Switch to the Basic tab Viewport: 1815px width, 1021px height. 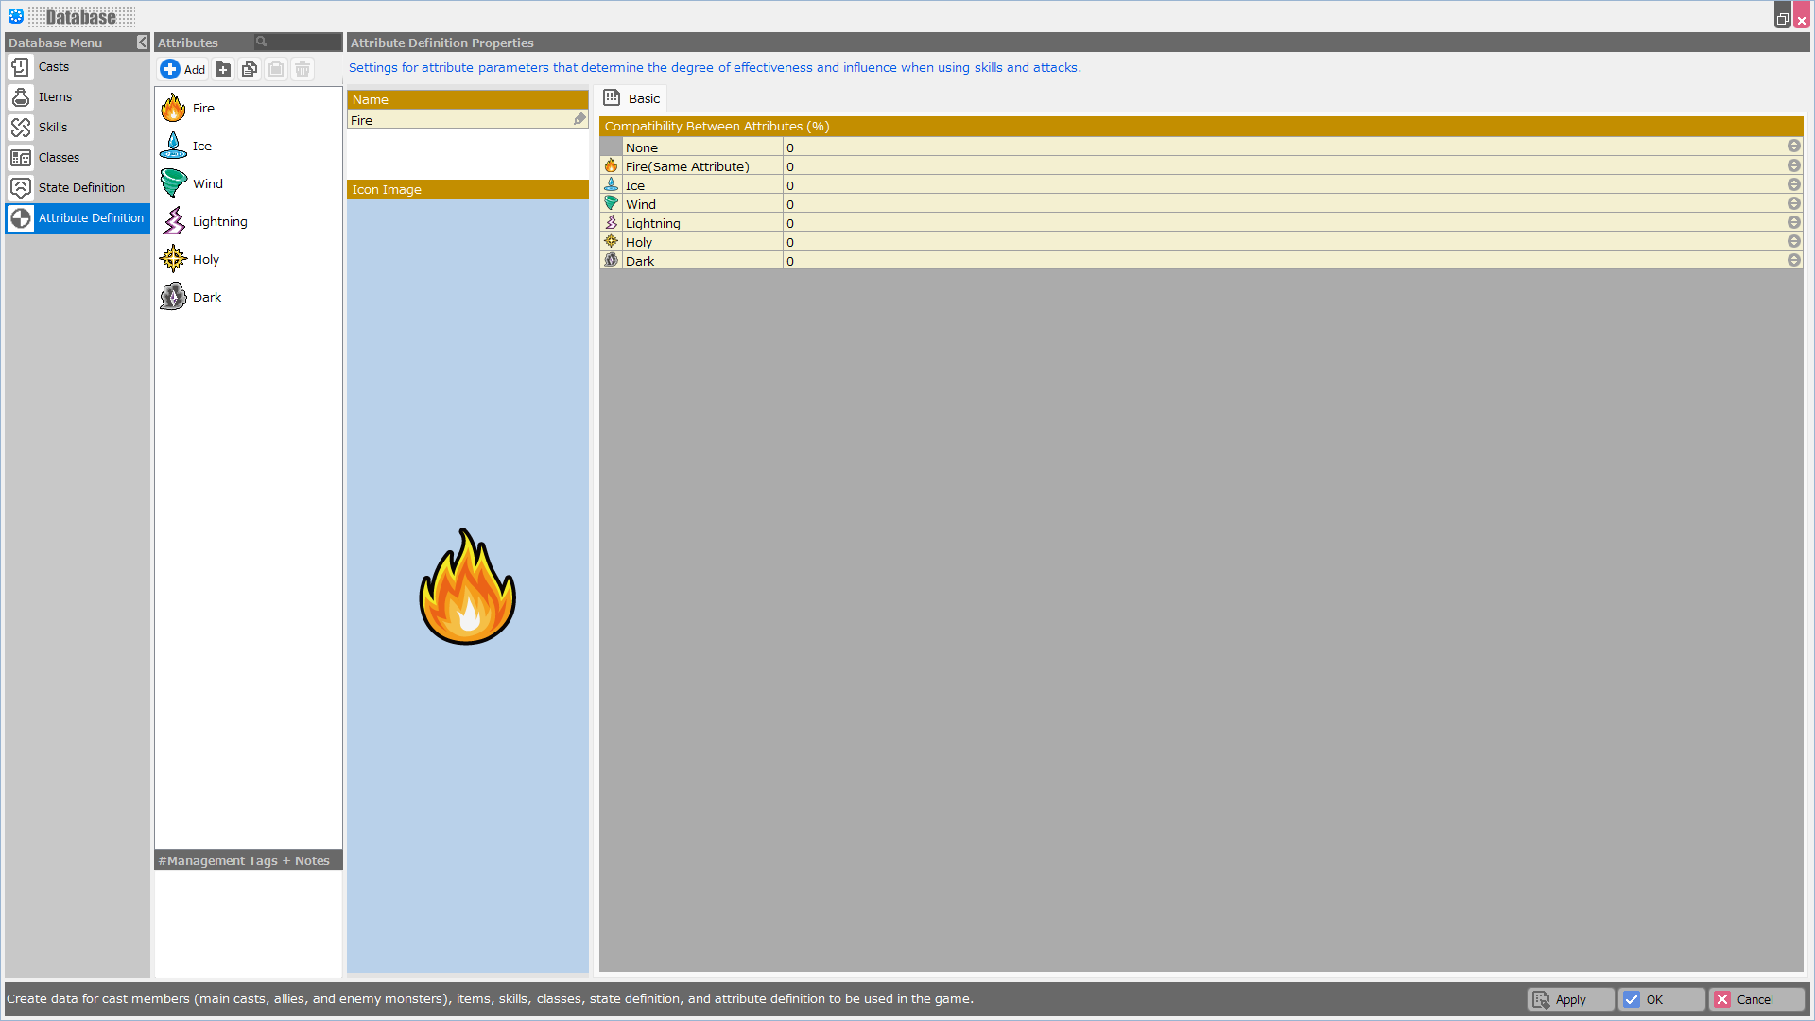point(633,98)
